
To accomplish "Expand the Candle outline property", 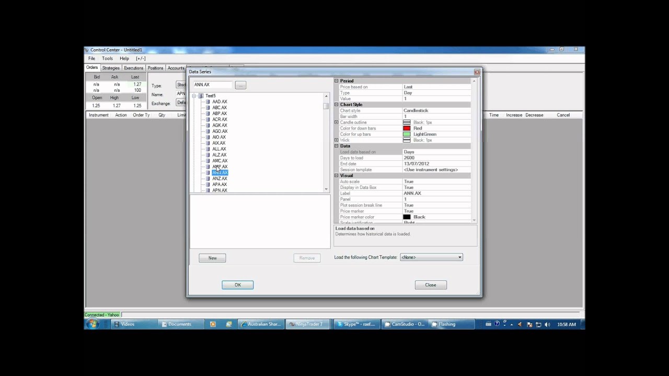I will pos(337,122).
